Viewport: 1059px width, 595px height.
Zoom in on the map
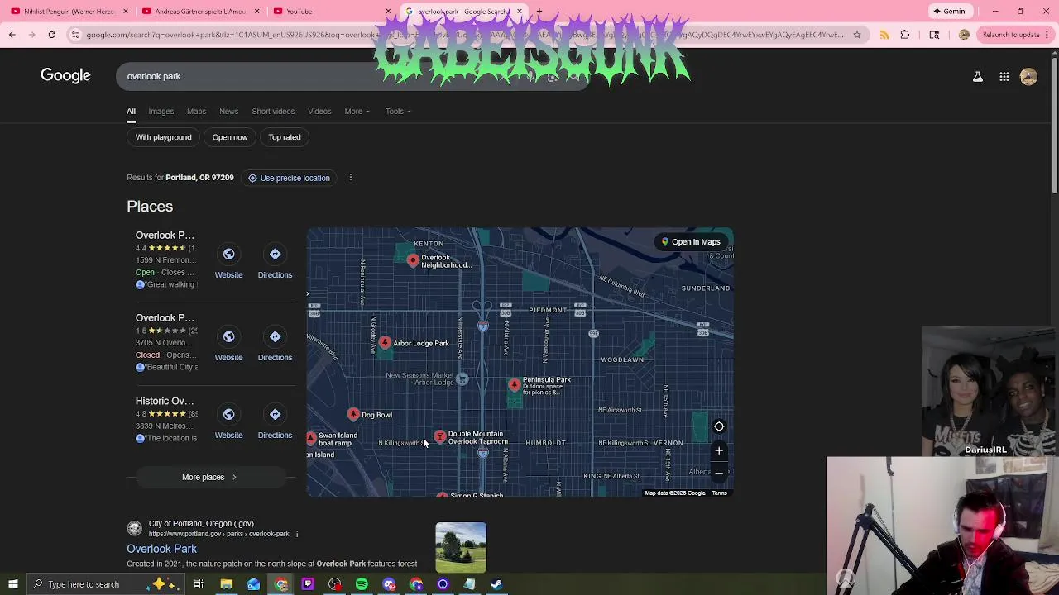click(719, 451)
